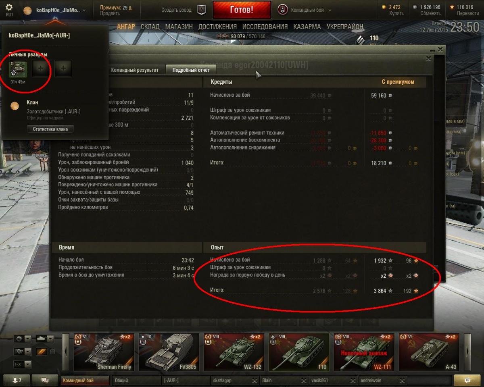Viewport: 484px width, 387px height.
Task: Open the notifications icon at bottom right
Action: pos(467,380)
